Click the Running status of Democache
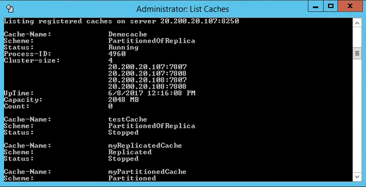Screen dimensions: 366x187 tap(123, 48)
